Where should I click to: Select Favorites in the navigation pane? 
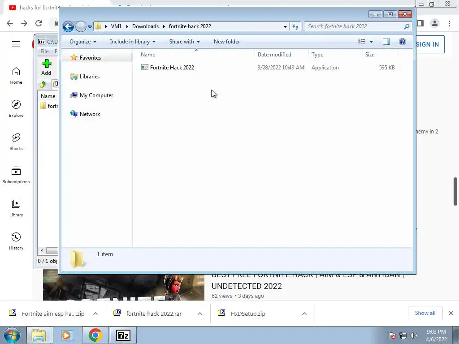click(97, 58)
